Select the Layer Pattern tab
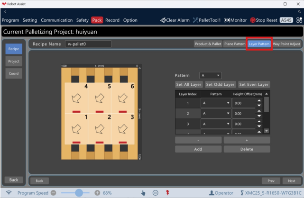 coord(259,44)
